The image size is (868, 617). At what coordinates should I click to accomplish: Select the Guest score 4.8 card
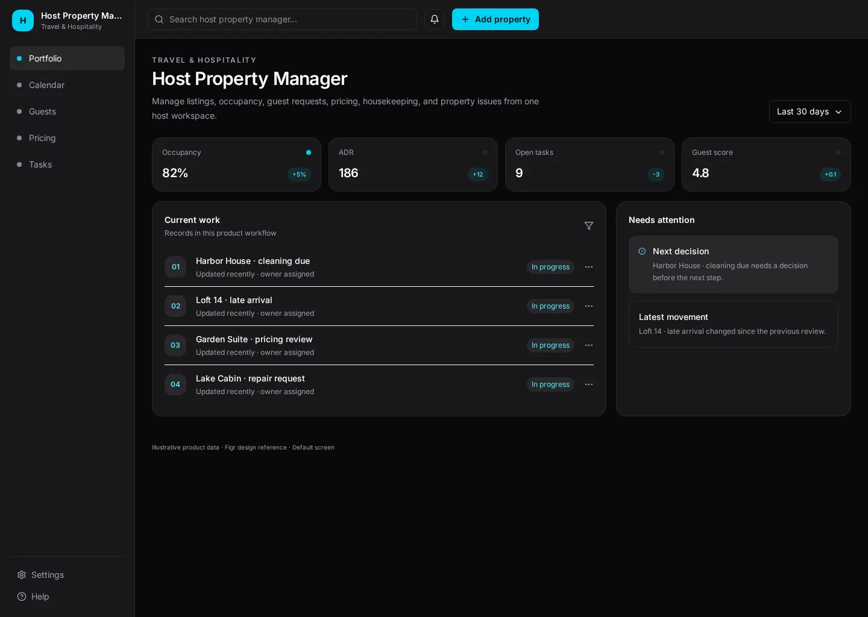(x=766, y=164)
